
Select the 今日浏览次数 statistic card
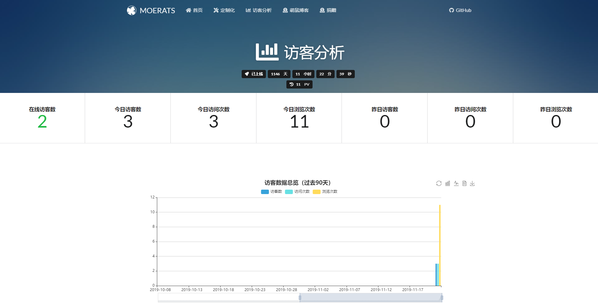point(299,118)
